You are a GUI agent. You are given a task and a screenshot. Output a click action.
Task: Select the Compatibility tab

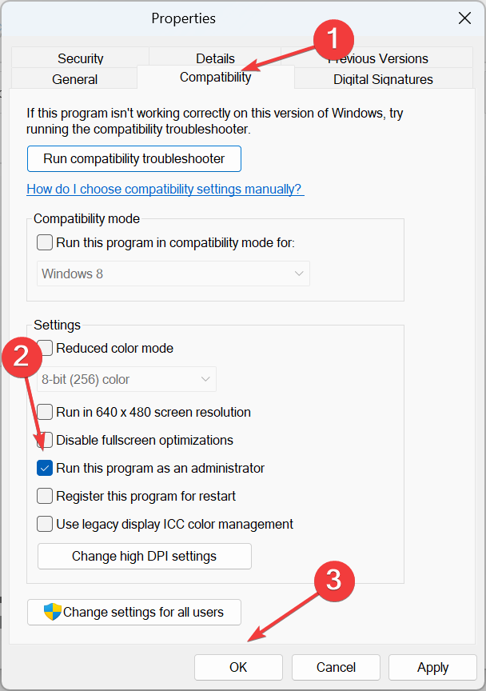pyautogui.click(x=216, y=77)
